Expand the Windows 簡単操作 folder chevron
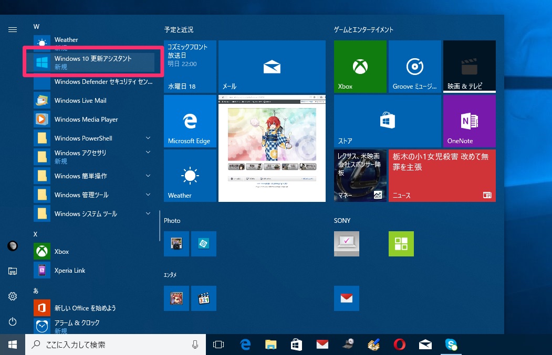Viewport: 552px width, 355px height. click(148, 176)
